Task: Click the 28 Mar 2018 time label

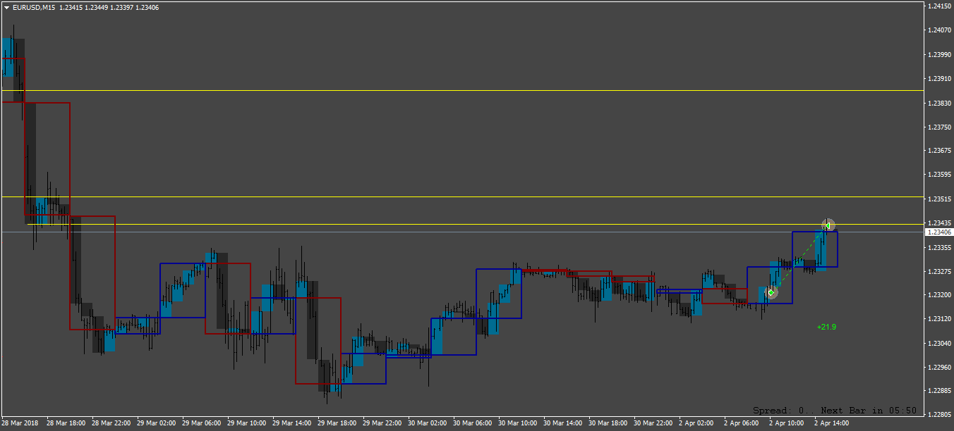Action: click(20, 423)
